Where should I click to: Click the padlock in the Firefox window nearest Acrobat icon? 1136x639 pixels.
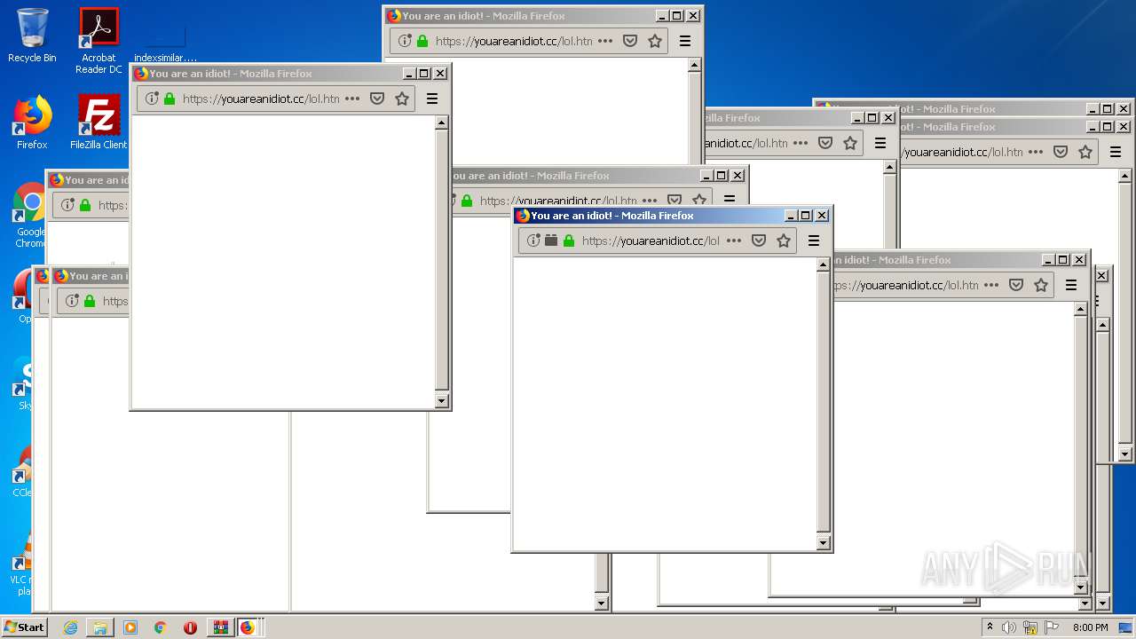pyautogui.click(x=170, y=99)
